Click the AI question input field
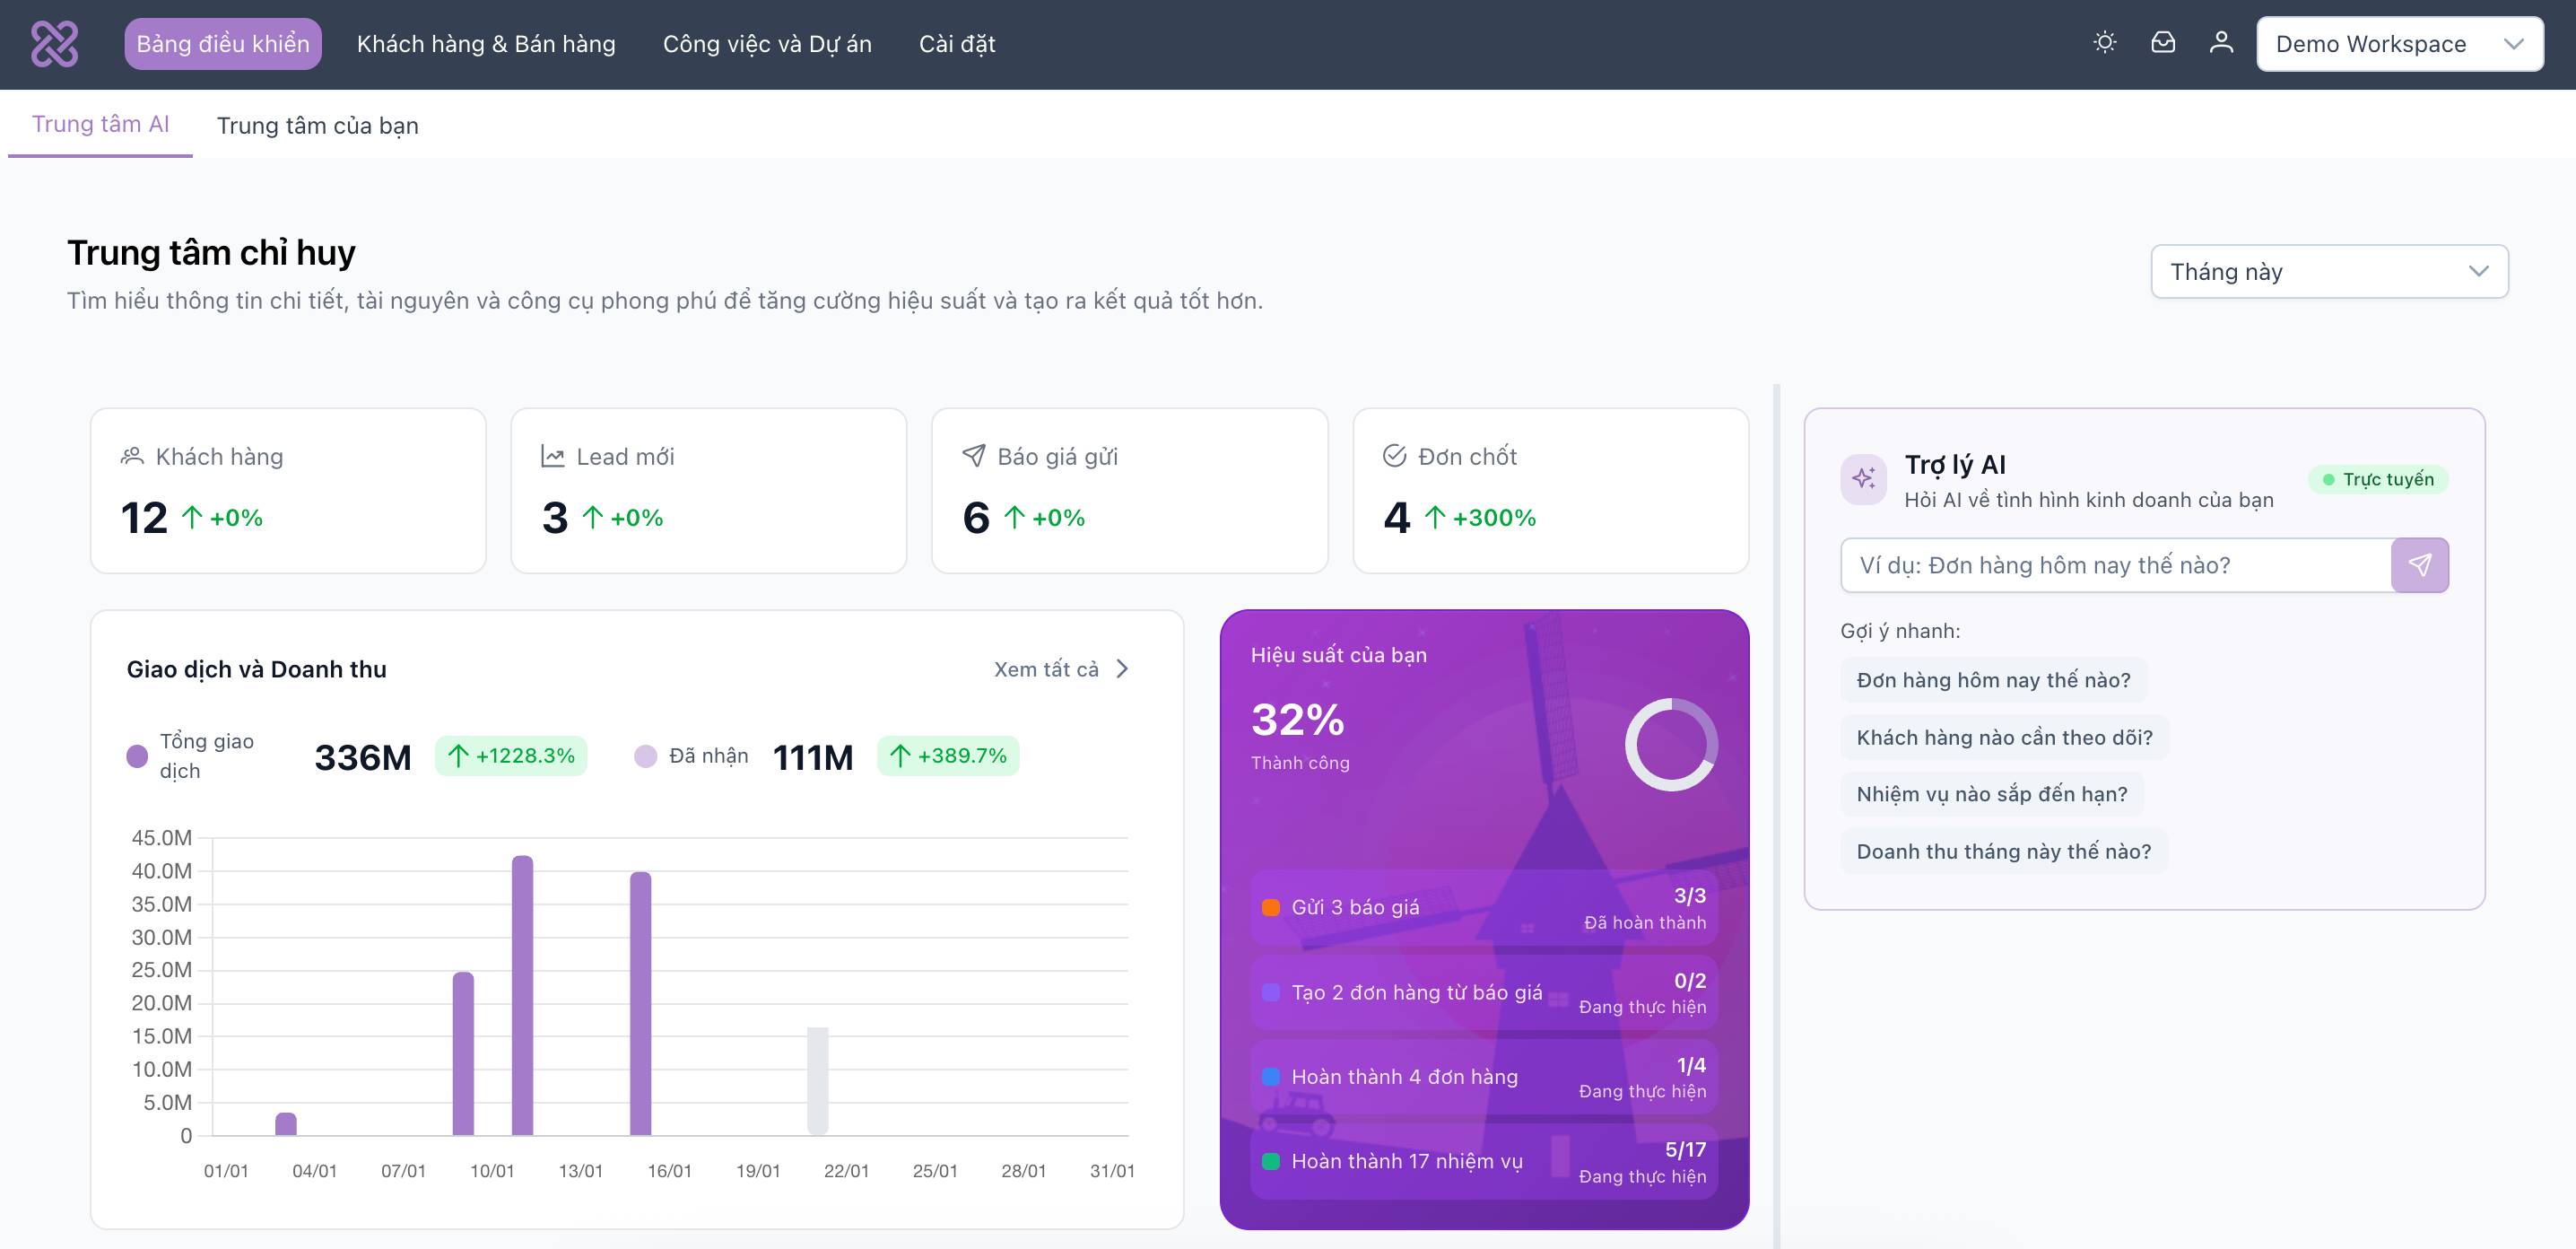2576x1249 pixels. pos(2110,565)
